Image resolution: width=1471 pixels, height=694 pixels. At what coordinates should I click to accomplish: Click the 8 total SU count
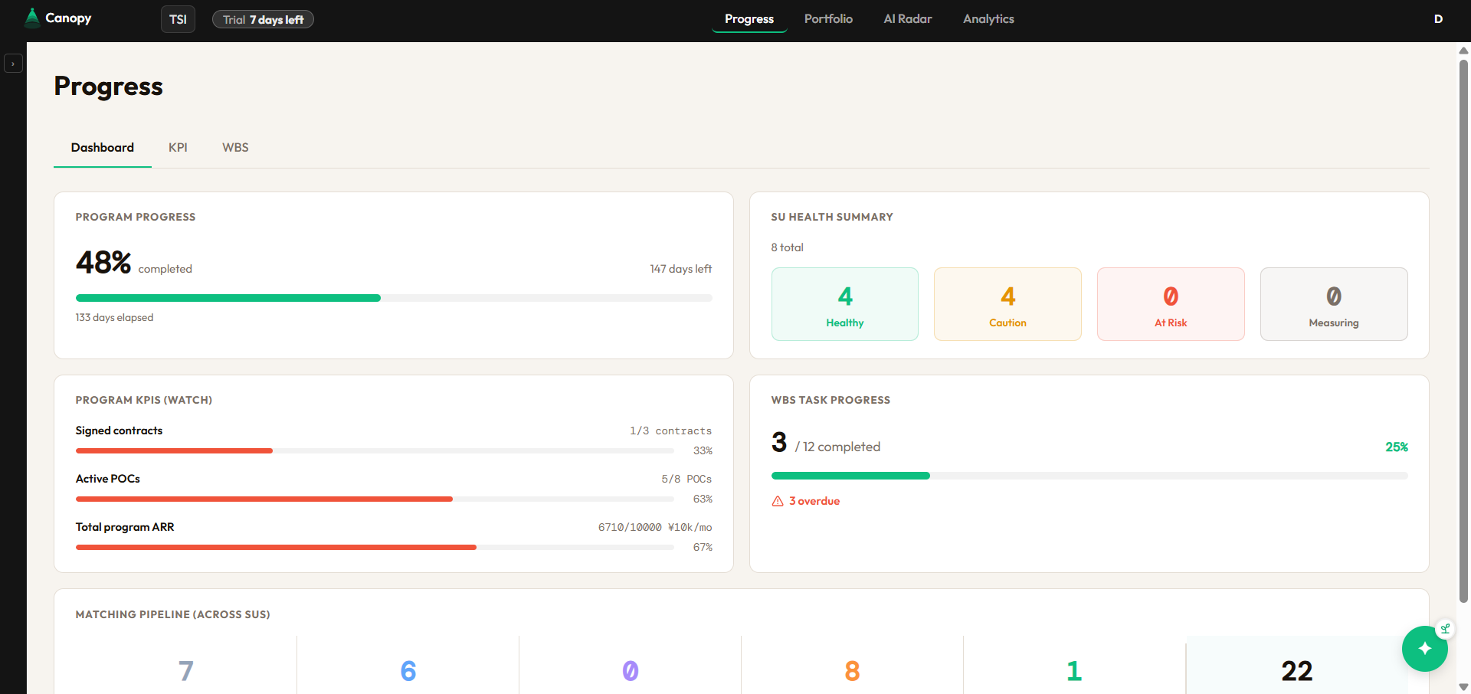tap(787, 247)
